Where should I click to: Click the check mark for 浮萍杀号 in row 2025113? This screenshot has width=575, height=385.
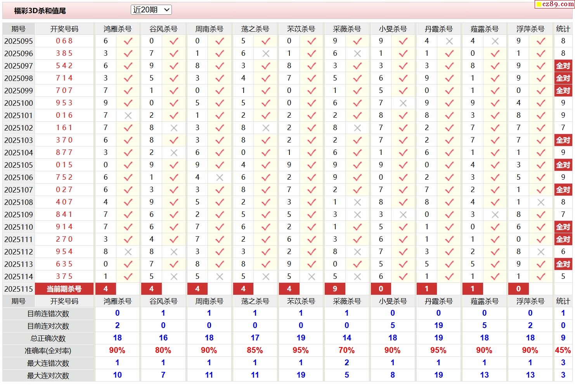click(541, 264)
